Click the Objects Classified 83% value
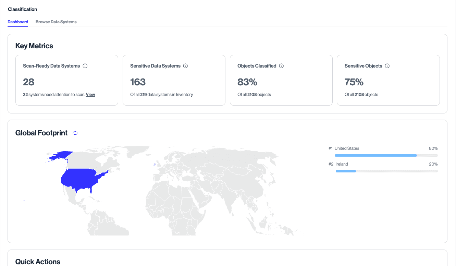Screen dimensions: 456x266 (x=247, y=82)
